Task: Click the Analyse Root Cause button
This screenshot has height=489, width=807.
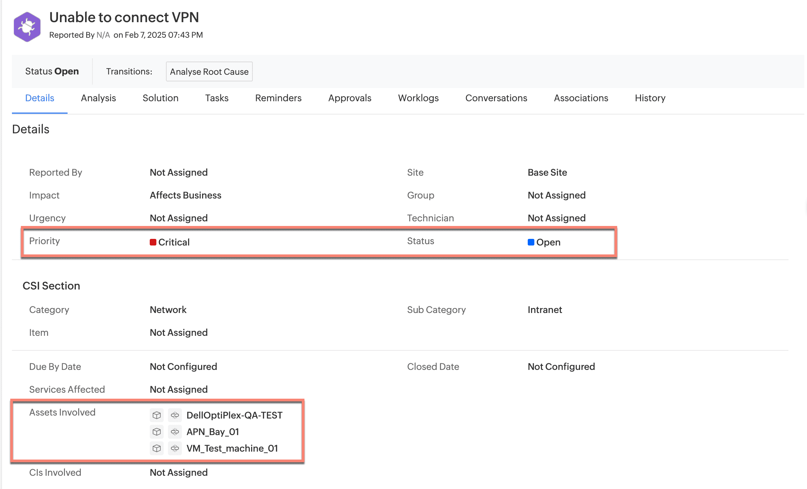Action: pos(209,71)
